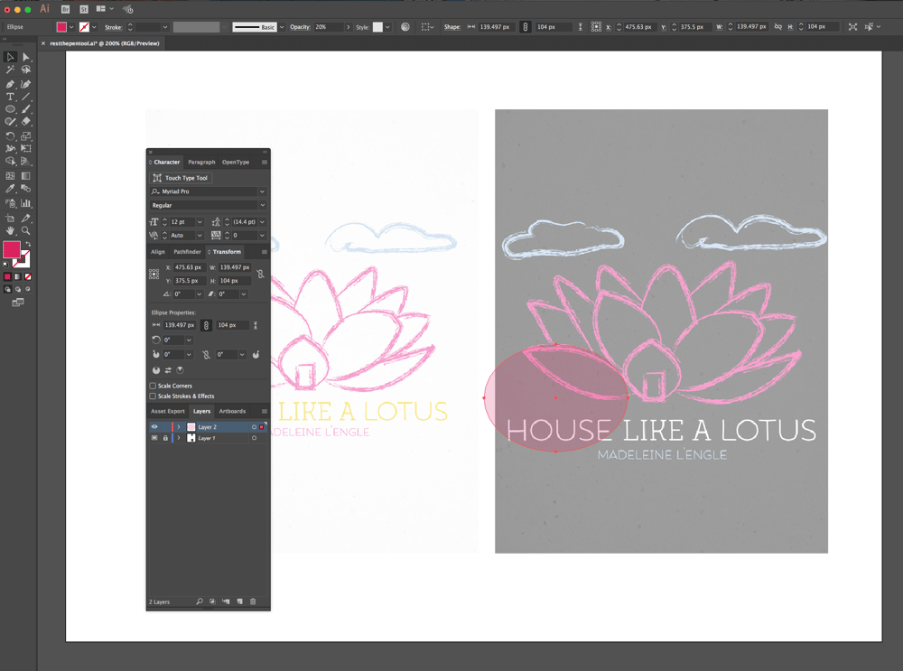Select the Magic Wand tool

(10, 70)
